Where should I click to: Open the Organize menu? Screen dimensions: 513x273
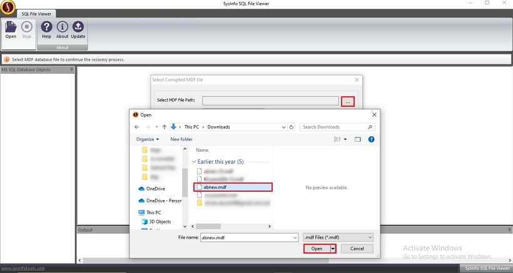coord(148,139)
